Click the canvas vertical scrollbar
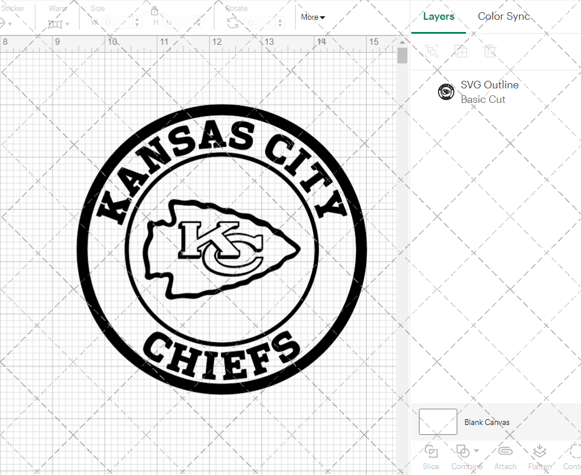581x475 pixels. coord(401,55)
